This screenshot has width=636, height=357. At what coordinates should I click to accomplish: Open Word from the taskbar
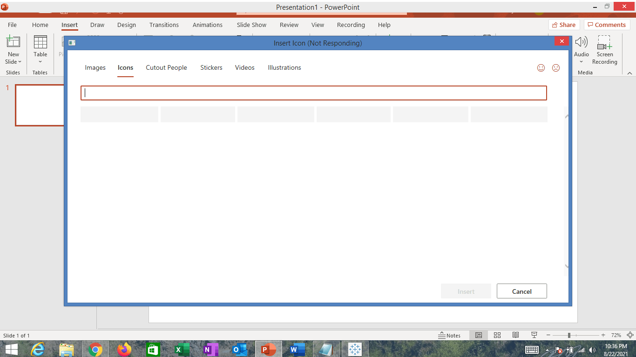pos(298,349)
